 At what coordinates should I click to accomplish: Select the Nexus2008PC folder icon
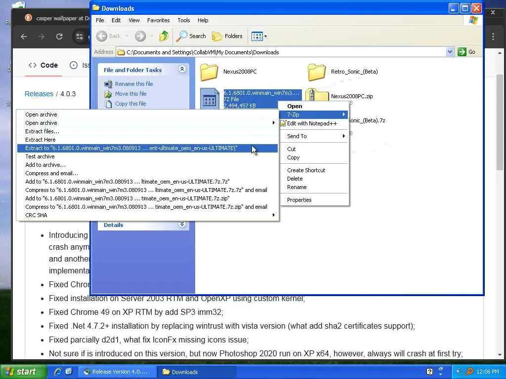click(x=209, y=72)
